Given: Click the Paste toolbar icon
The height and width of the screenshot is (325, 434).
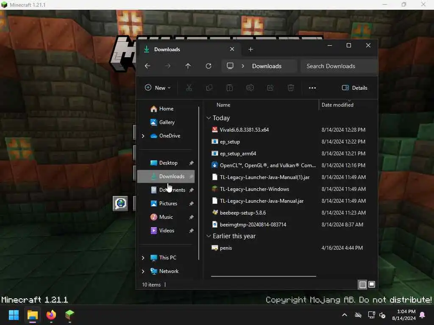Looking at the screenshot, I should [229, 88].
